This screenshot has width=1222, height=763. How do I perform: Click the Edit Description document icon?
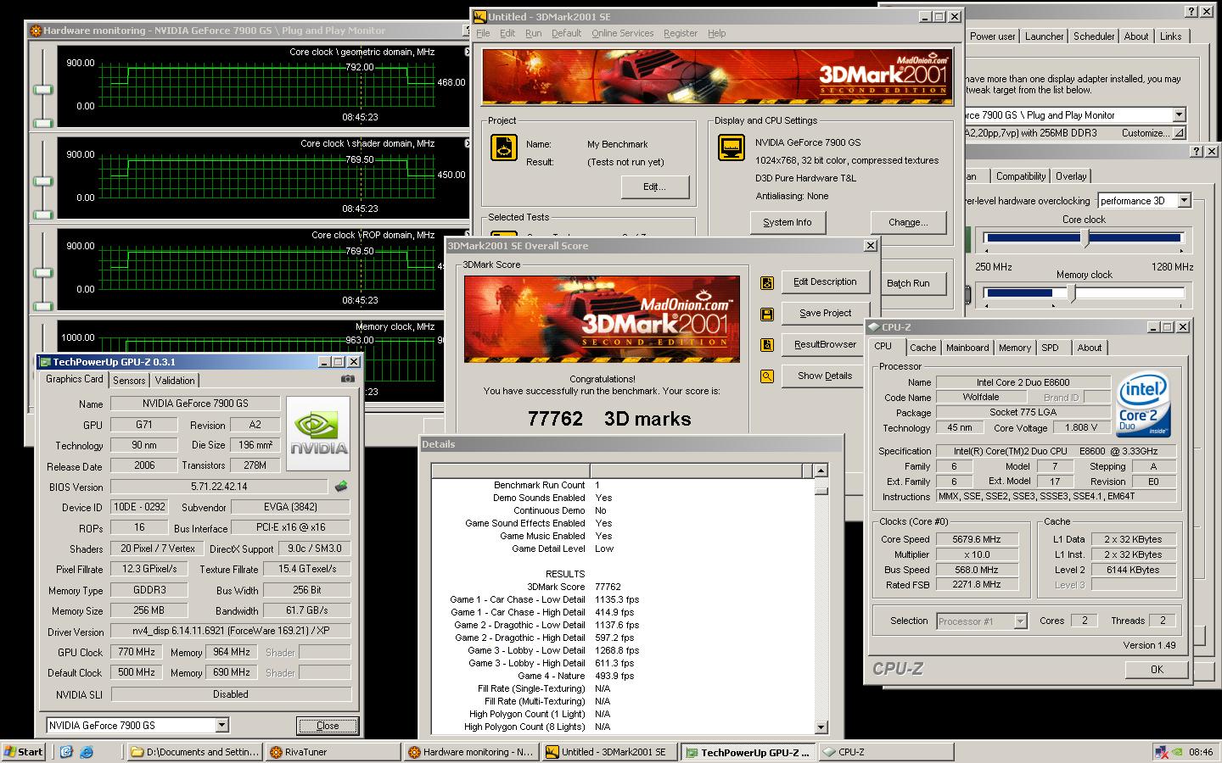tap(767, 283)
